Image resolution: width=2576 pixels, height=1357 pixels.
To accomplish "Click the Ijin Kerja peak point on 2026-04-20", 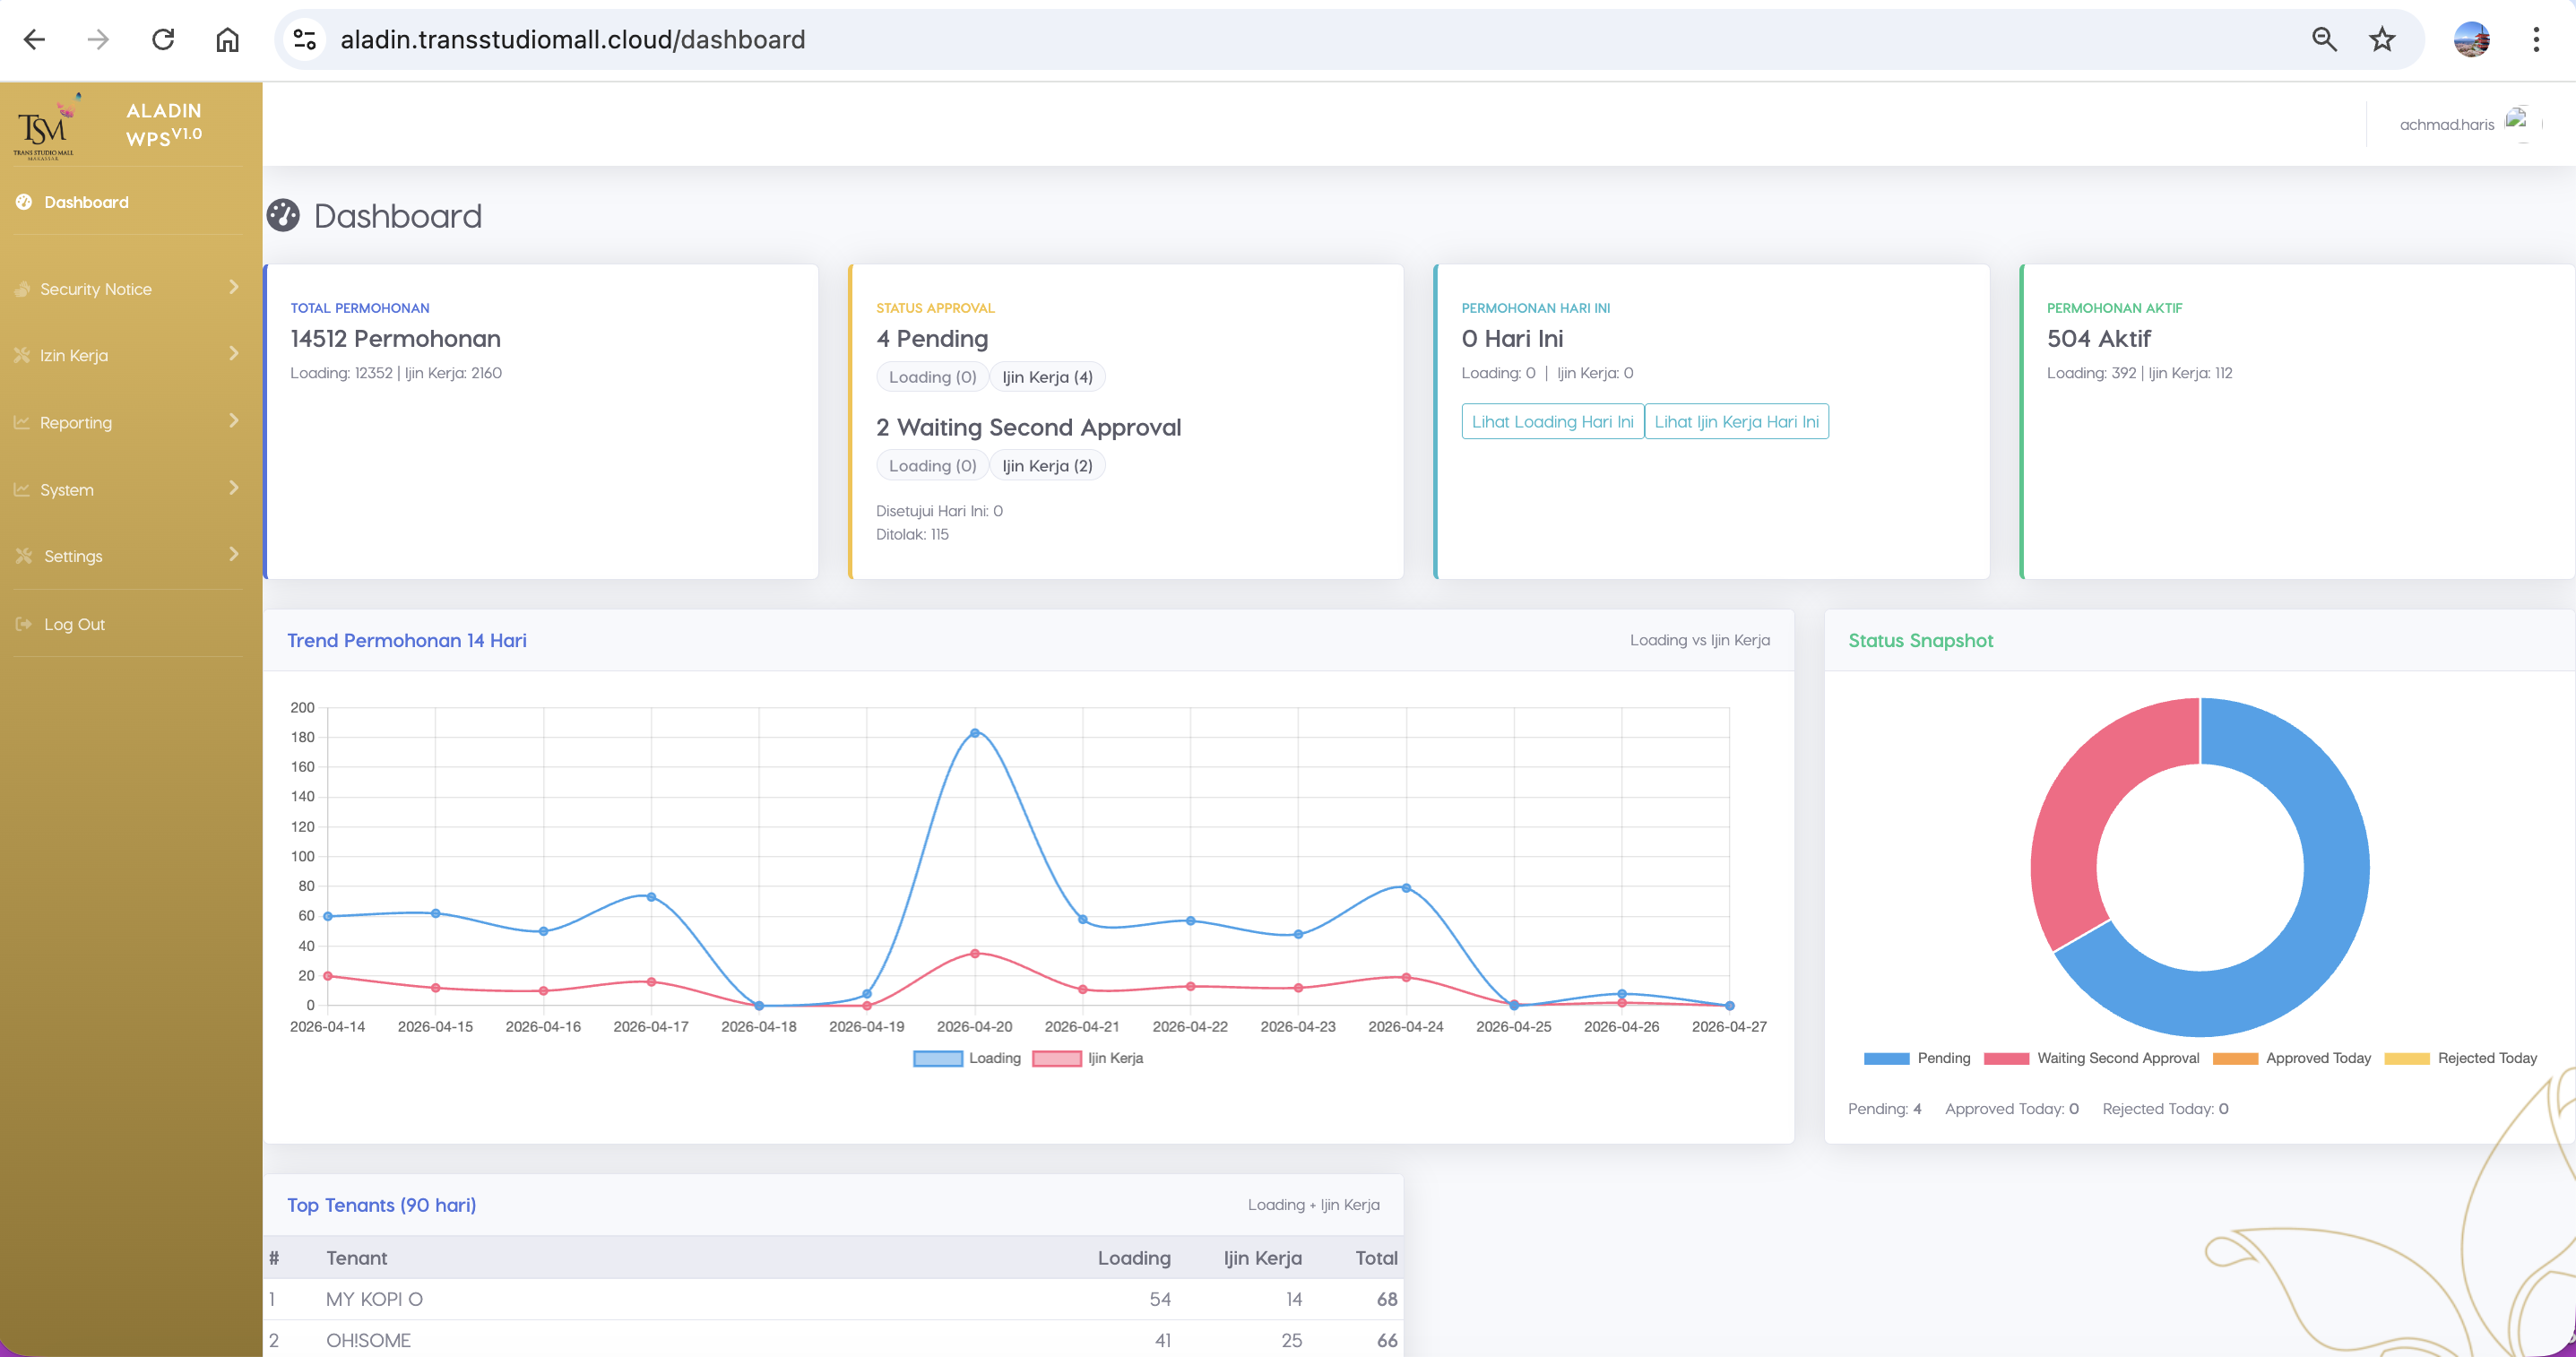I will point(975,954).
